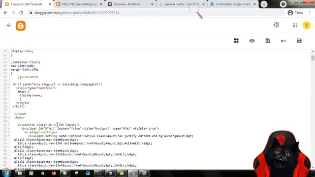Click the b:if cond homepageUrl line
This screenshot has height=177, width=315.
point(57,85)
